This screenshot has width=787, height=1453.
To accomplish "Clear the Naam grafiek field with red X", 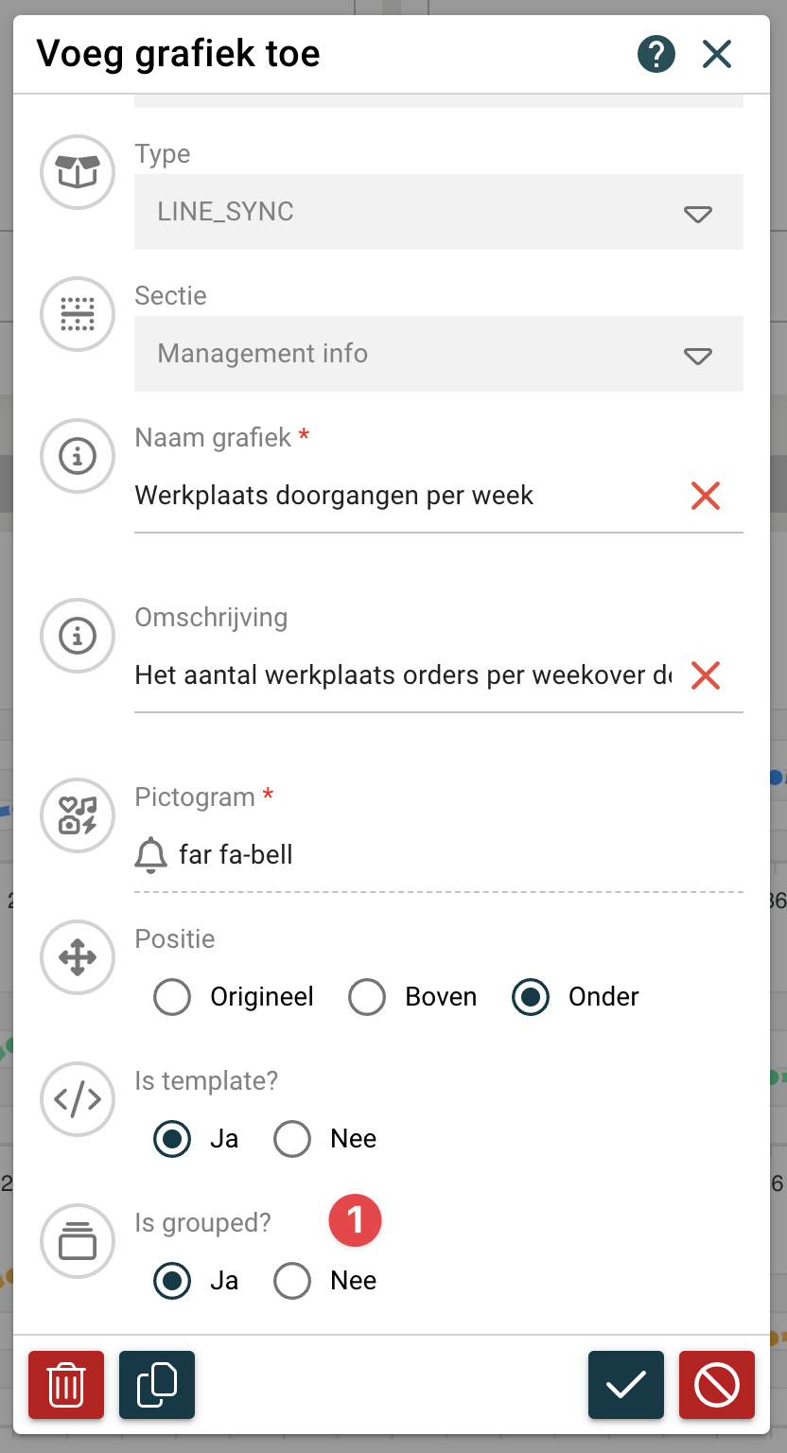I will point(706,496).
